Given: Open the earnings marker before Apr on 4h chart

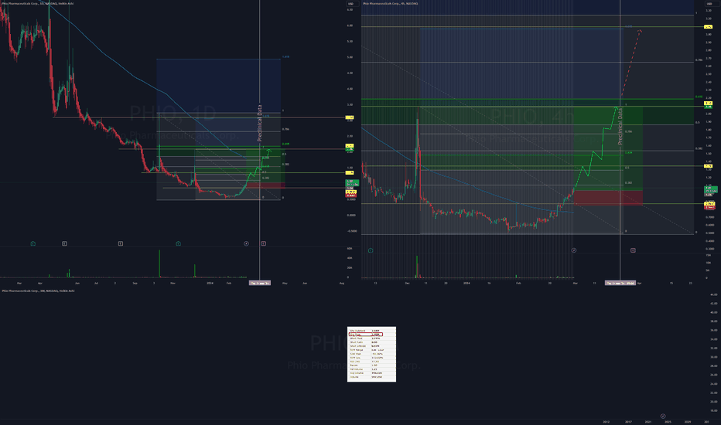Looking at the screenshot, I should tap(633, 250).
